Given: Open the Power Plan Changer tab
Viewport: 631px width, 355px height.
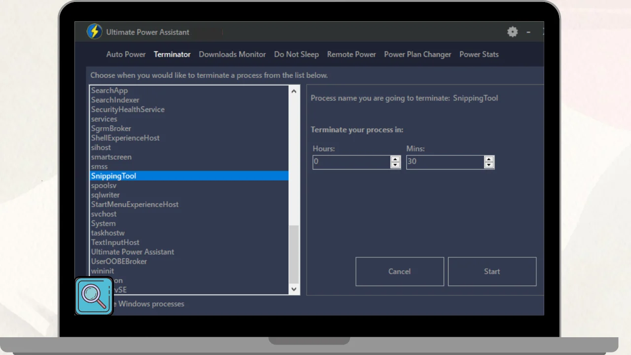Looking at the screenshot, I should [418, 54].
